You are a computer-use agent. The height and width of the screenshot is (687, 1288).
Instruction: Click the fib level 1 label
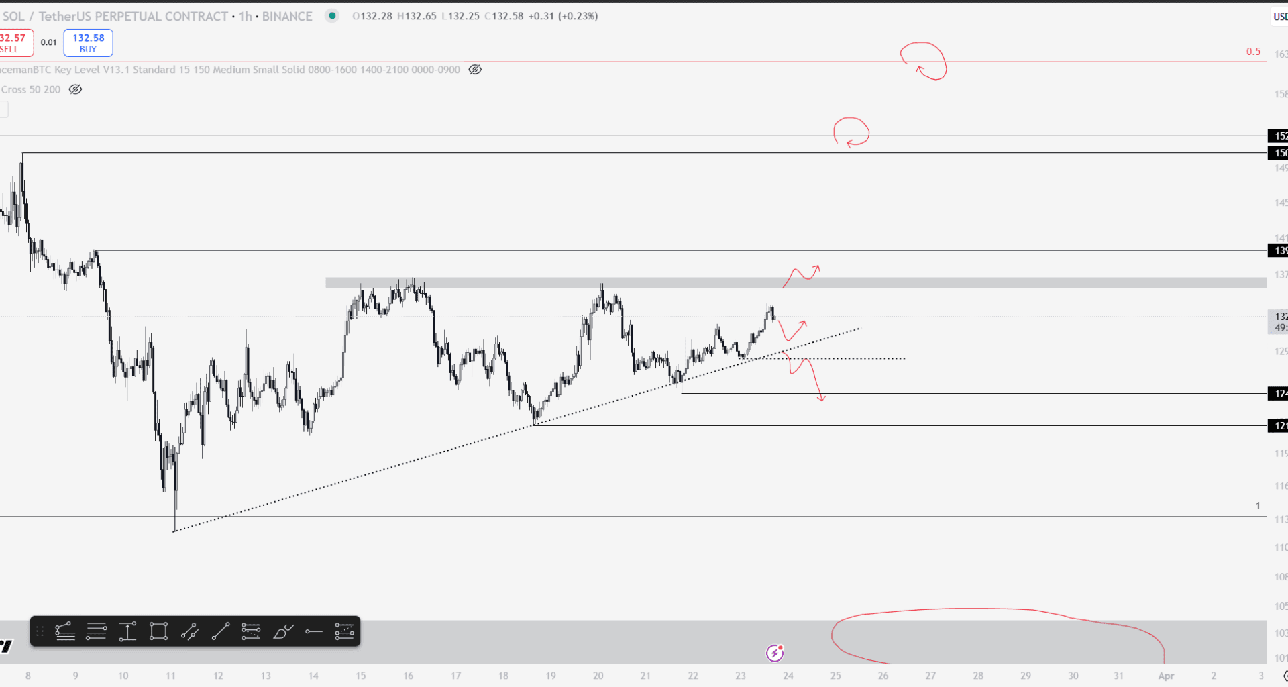(1258, 506)
